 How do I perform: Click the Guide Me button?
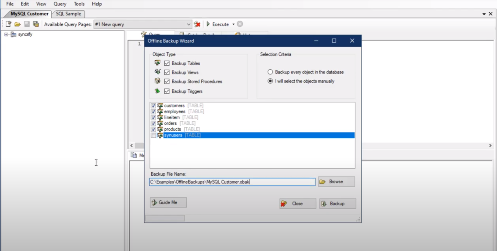pyautogui.click(x=168, y=202)
